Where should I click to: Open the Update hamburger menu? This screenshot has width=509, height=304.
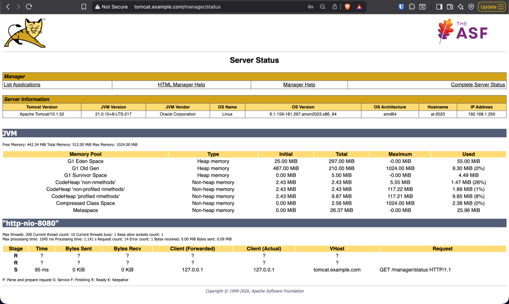(x=492, y=6)
